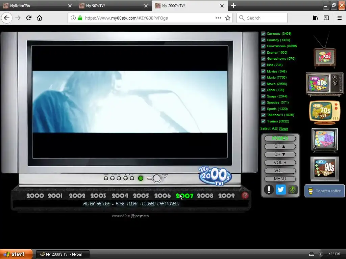The width and height of the screenshot is (346, 259).
Task: Show the secure connection padlock details
Action: 80,18
